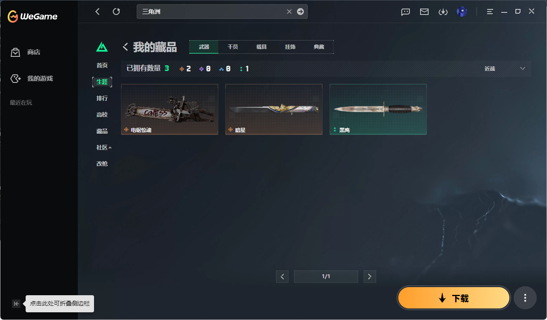Click the store bag icon
Image resolution: width=547 pixels, height=320 pixels.
click(15, 52)
